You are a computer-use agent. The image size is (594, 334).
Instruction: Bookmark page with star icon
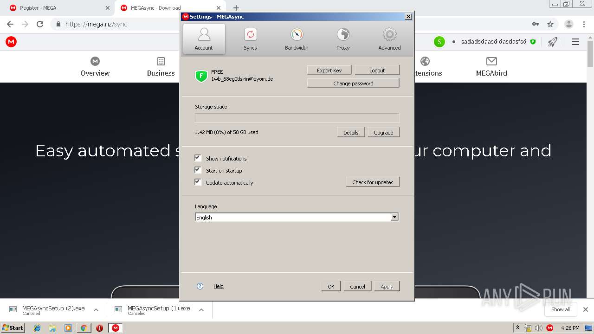click(x=550, y=24)
